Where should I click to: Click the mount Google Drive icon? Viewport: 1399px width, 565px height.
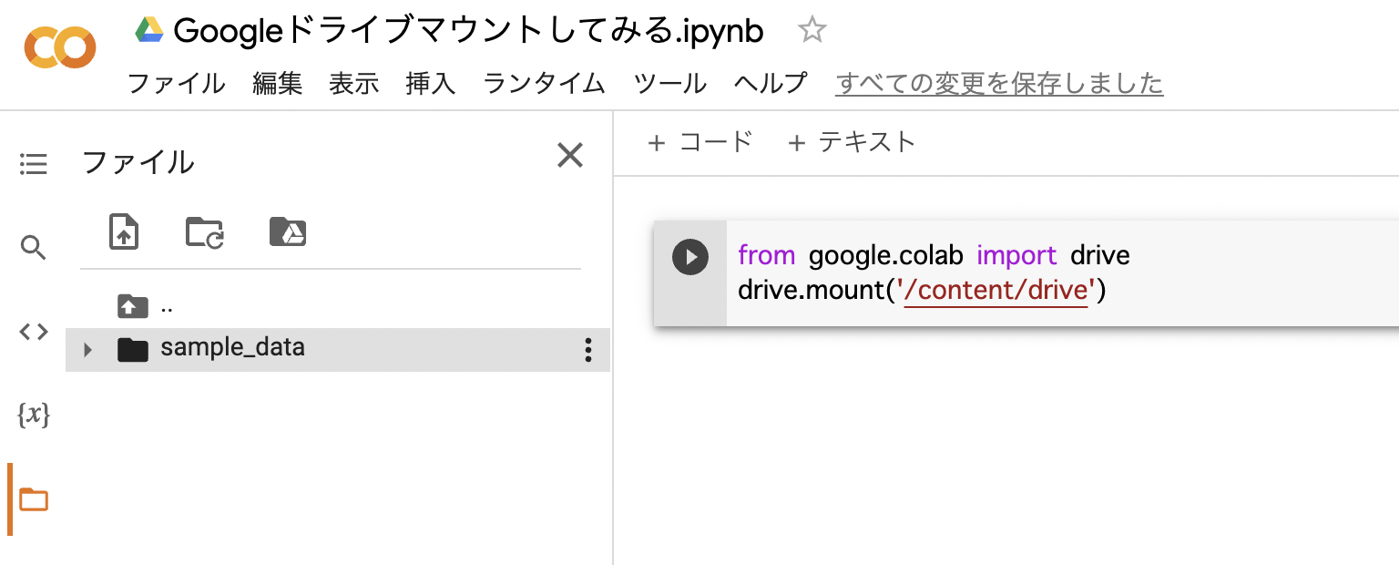[x=288, y=232]
